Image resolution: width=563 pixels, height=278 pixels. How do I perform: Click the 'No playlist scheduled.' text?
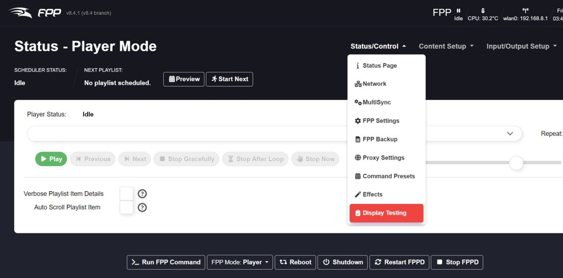117,83
